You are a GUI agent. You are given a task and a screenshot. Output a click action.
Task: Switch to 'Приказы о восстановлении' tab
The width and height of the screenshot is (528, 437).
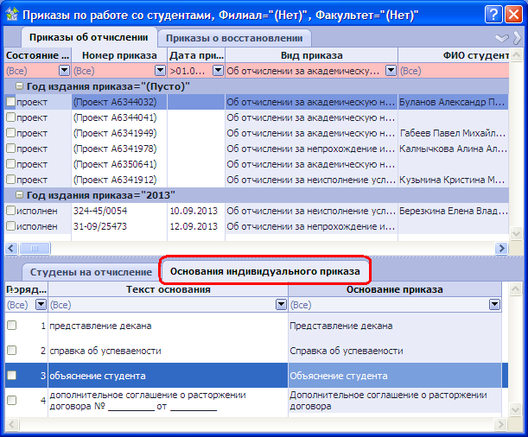tap(235, 38)
